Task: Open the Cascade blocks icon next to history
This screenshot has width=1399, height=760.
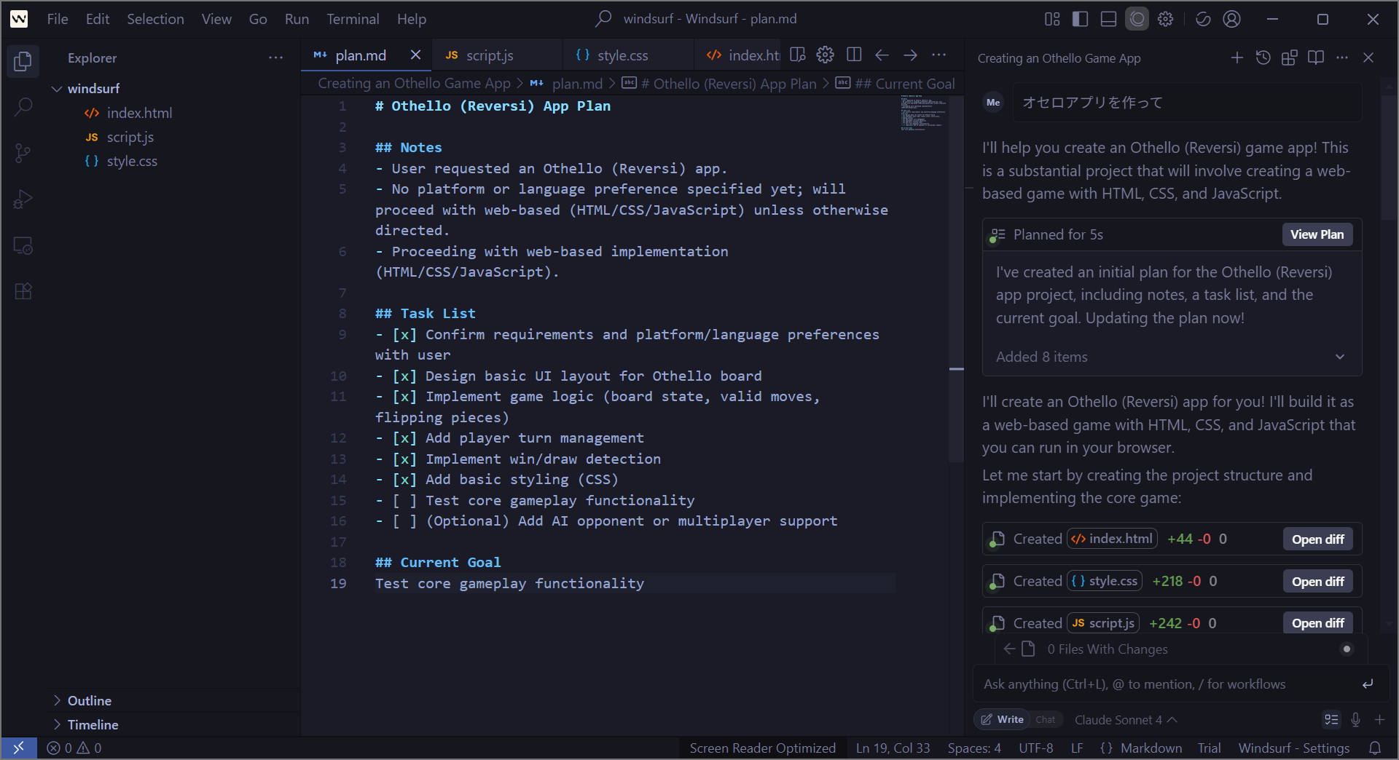Action: [x=1290, y=58]
